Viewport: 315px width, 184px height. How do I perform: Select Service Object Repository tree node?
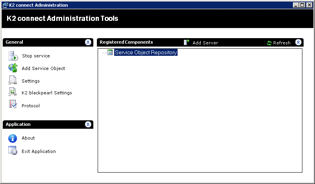(x=146, y=52)
